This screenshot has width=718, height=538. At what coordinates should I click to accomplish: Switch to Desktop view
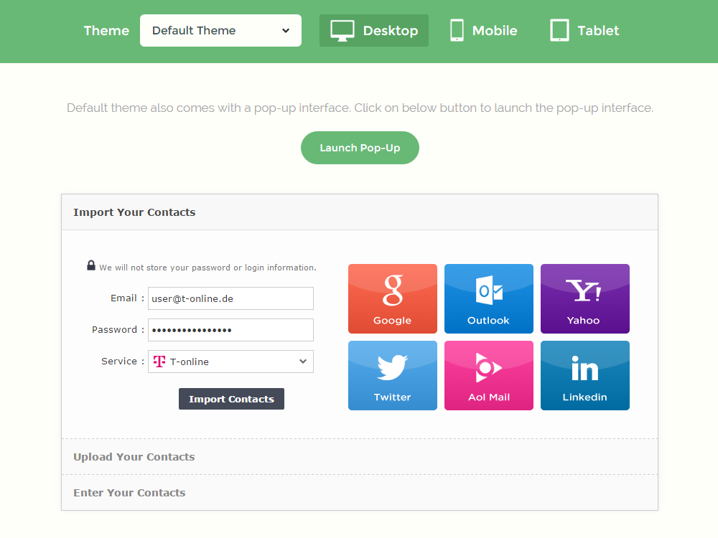373,30
